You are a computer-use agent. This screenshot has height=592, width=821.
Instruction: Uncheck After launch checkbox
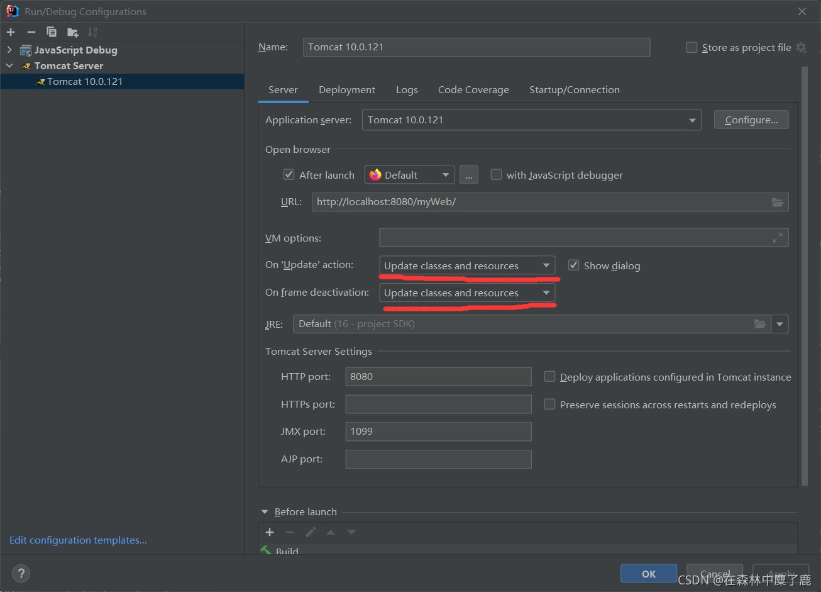coord(289,175)
